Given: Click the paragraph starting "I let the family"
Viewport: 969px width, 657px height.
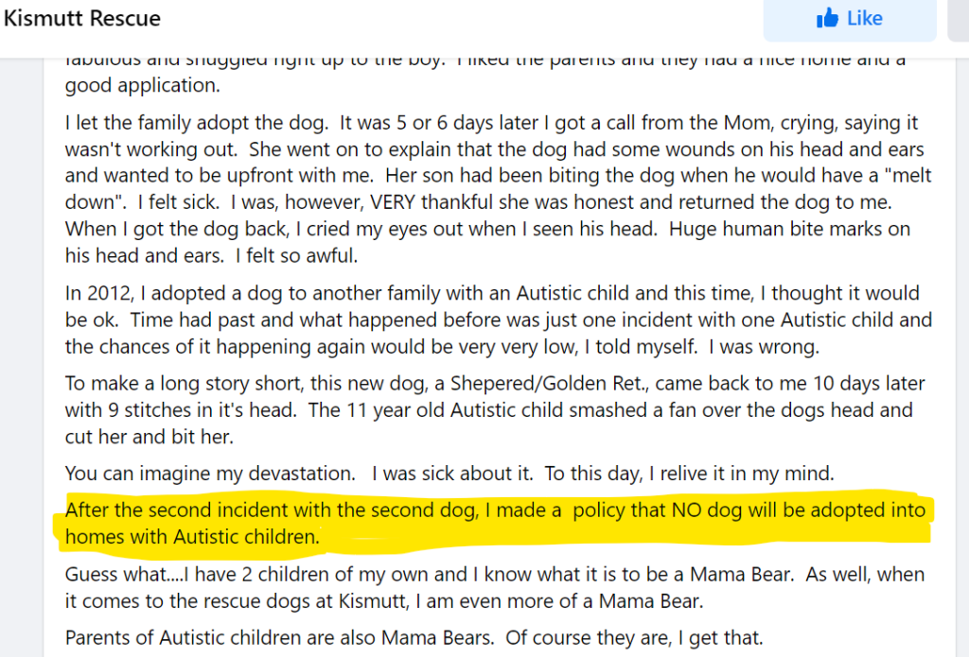Looking at the screenshot, I should [492, 189].
